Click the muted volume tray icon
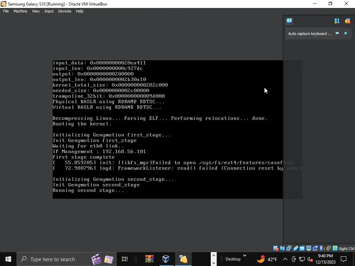The width and height of the screenshot is (355, 266). pyautogui.click(x=310, y=259)
